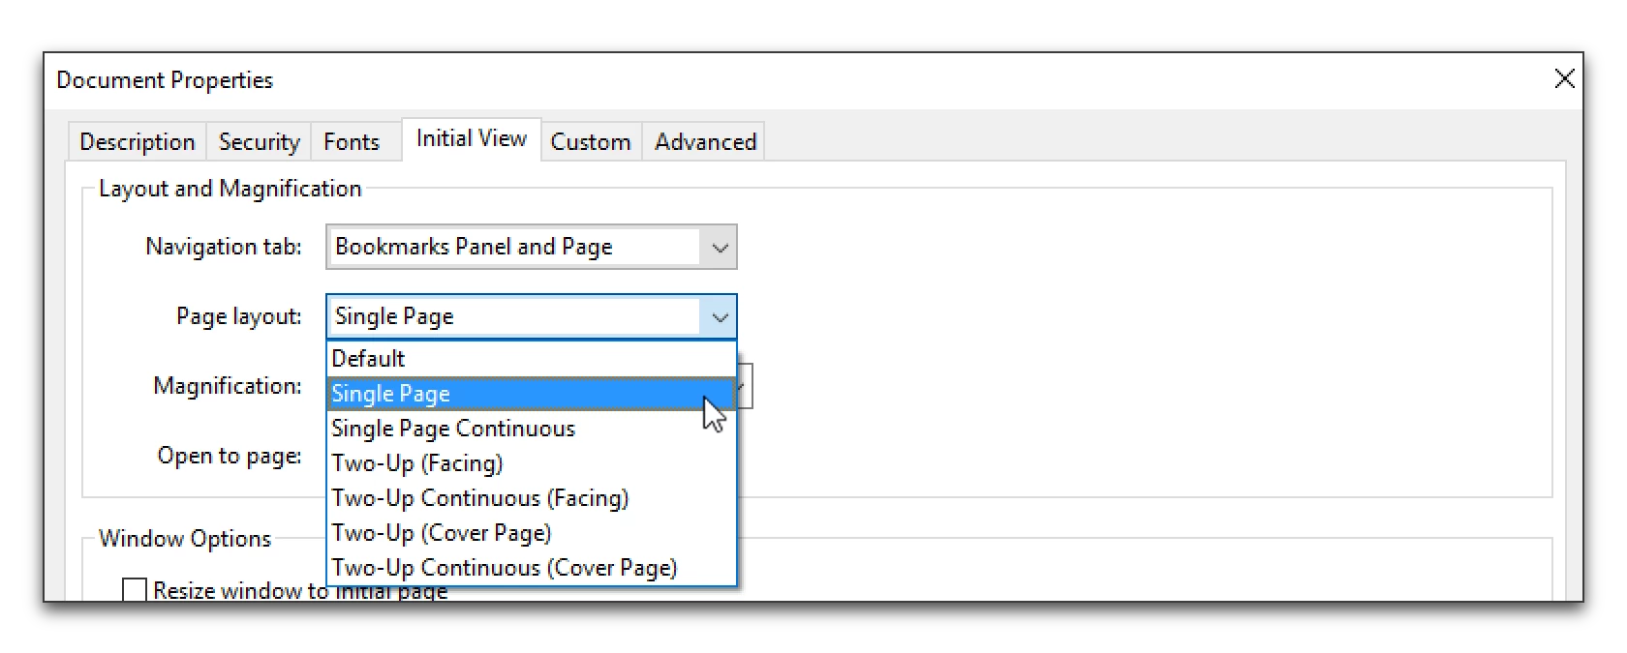
Task: Choose Two-Up (Facing) layout
Action: (532, 463)
